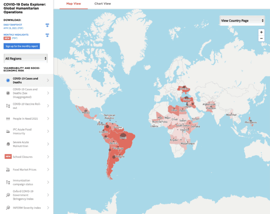
Task: Download the daily snapshot PDF via arrow icon
Action: click(x=47, y=25)
